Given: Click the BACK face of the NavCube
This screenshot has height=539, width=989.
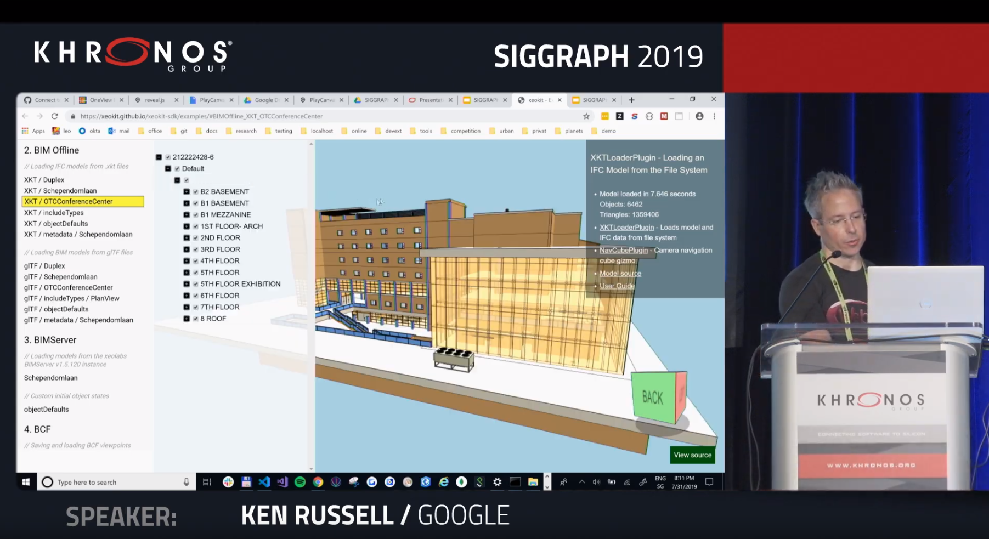Looking at the screenshot, I should pos(653,398).
